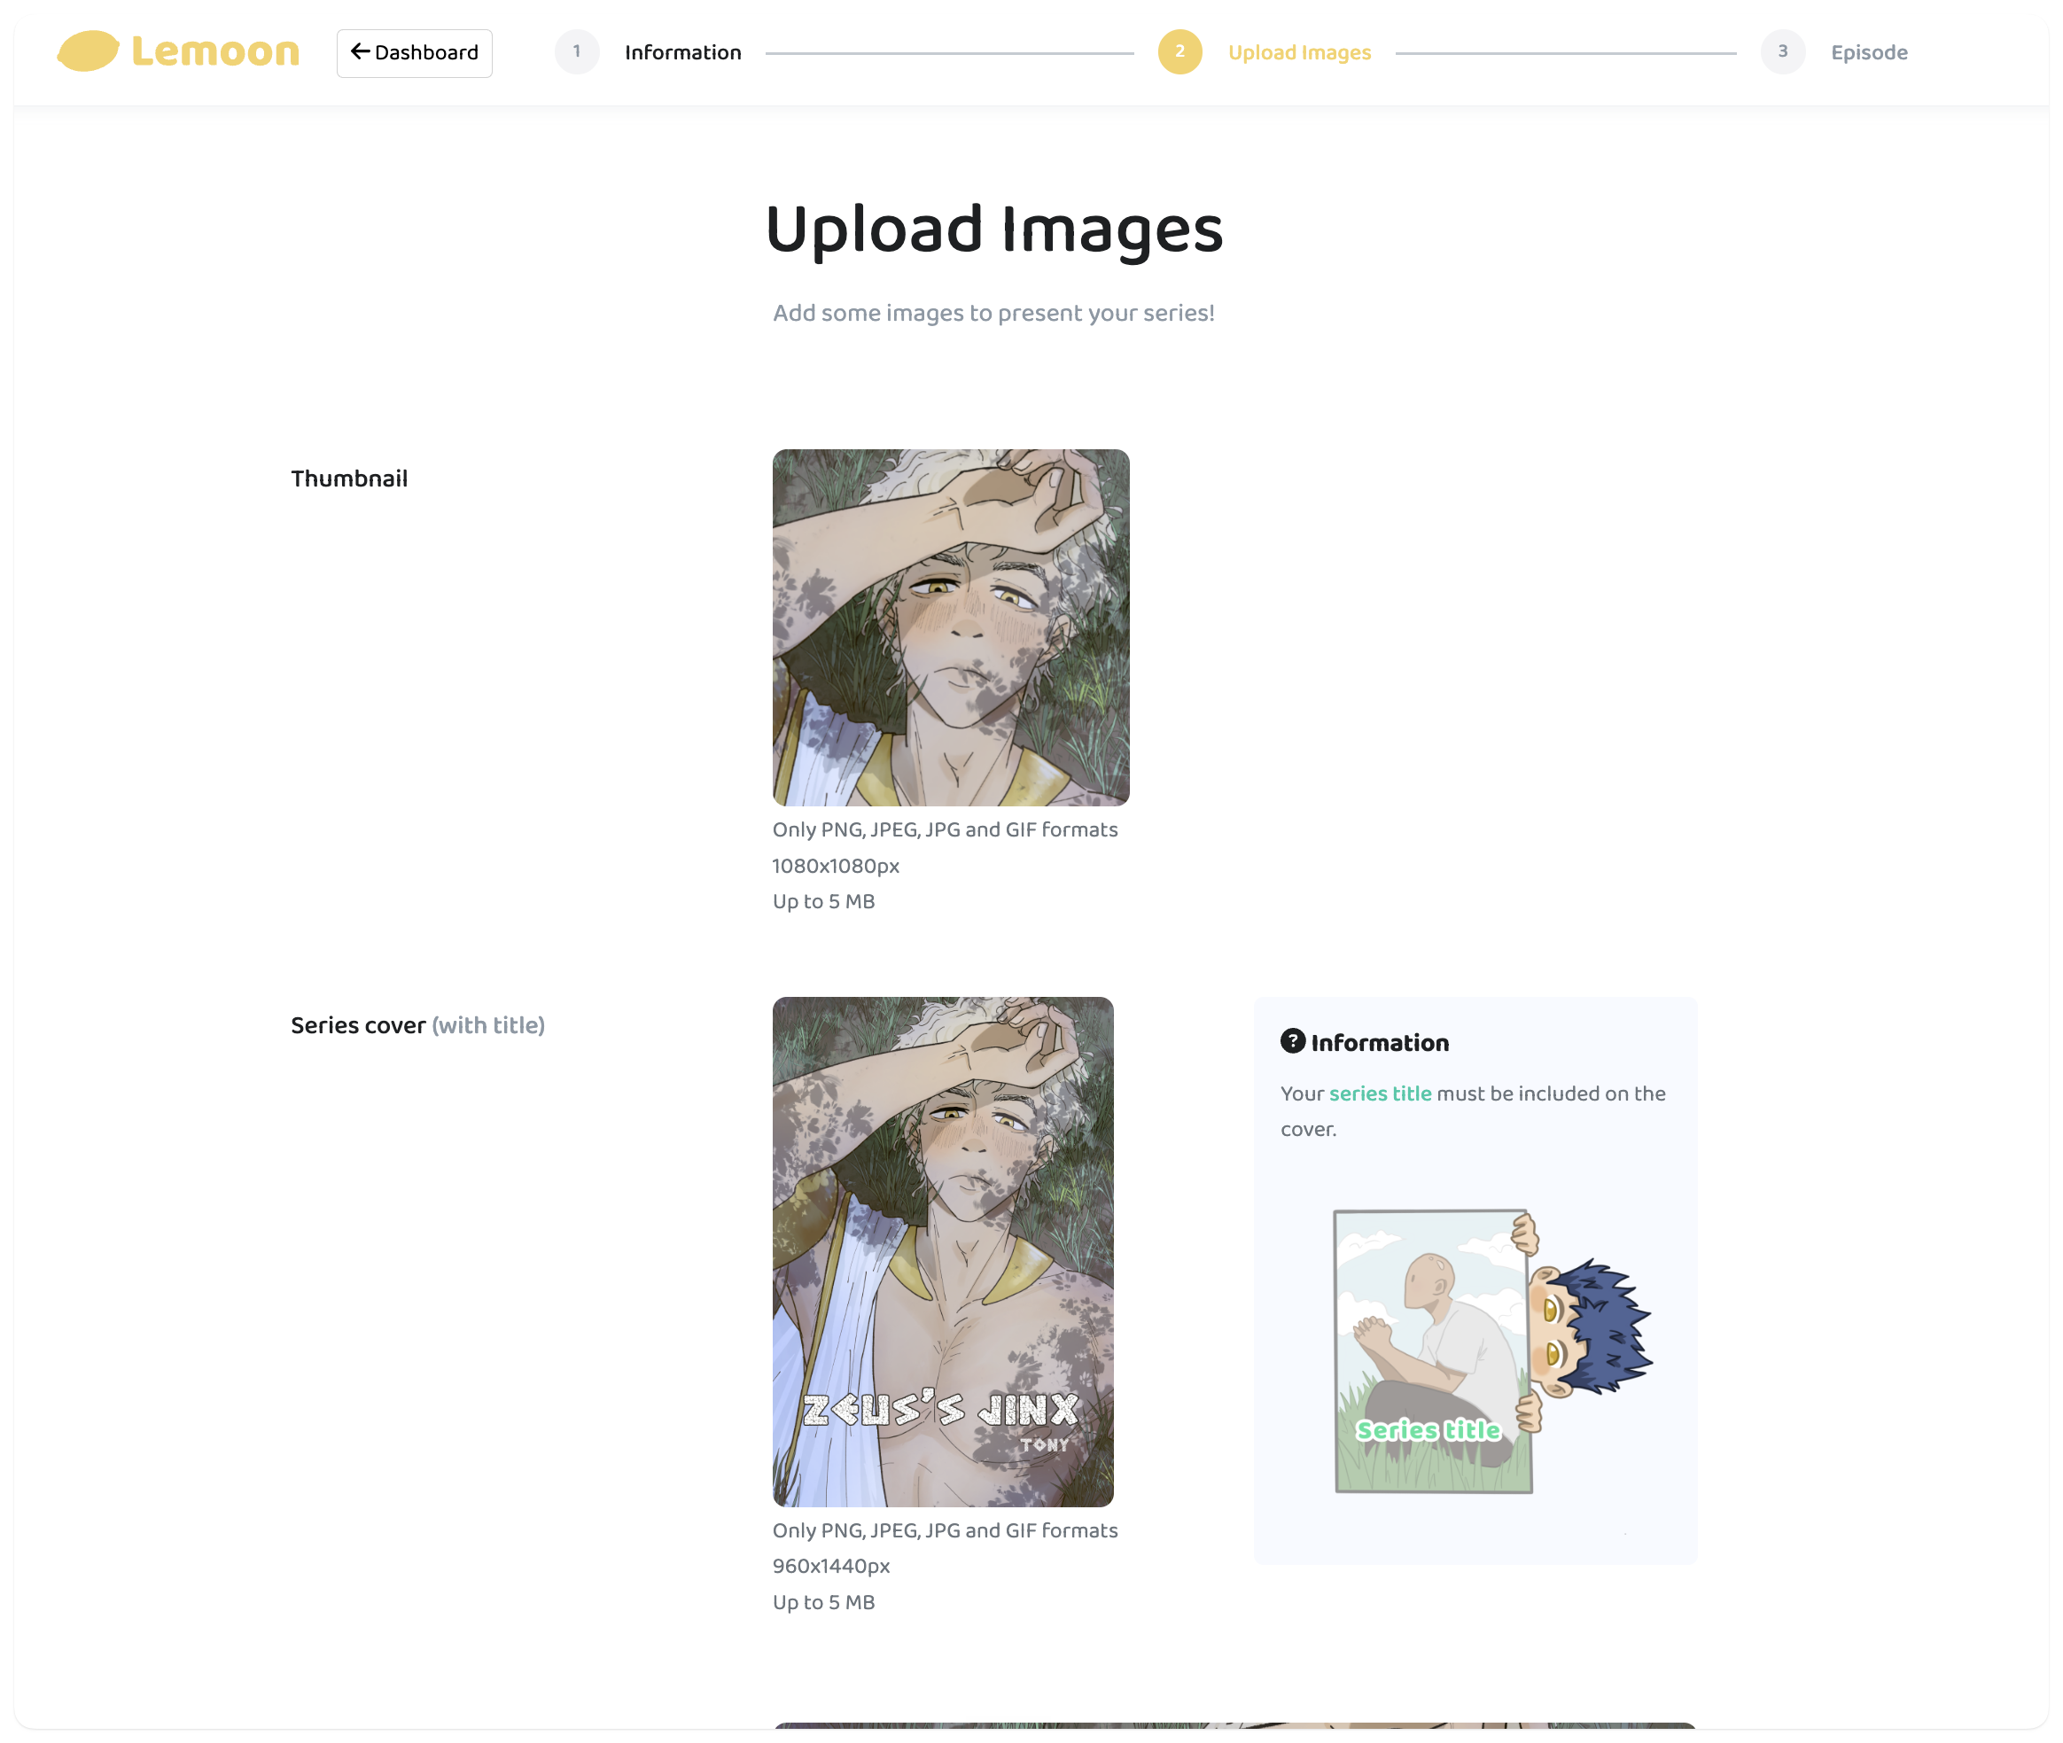Change the Zeus's Jinx series cover image

(943, 1251)
